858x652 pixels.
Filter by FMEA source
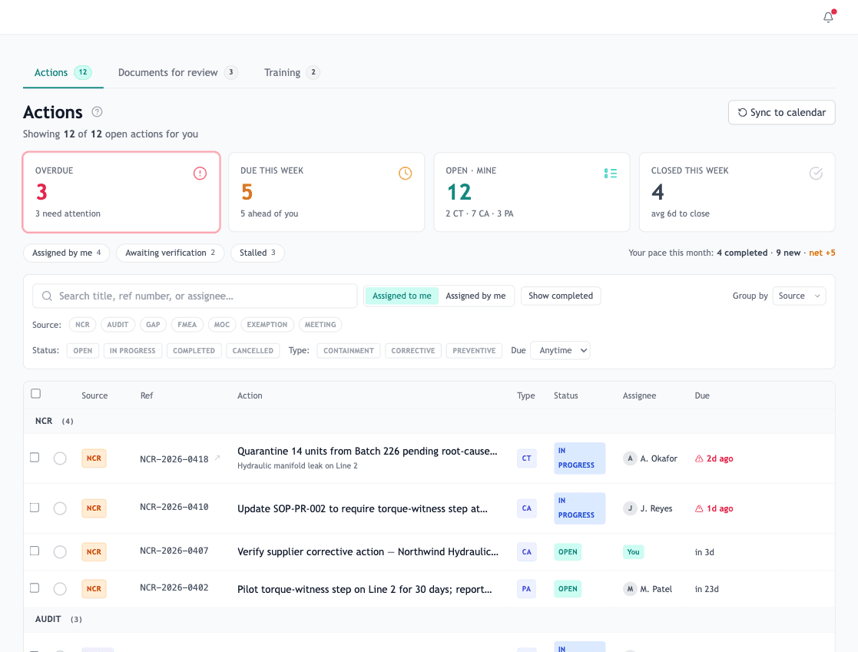187,324
